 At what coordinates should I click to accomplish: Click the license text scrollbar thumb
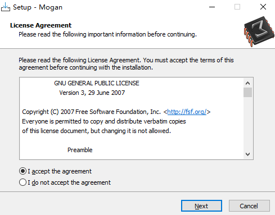click(248, 92)
